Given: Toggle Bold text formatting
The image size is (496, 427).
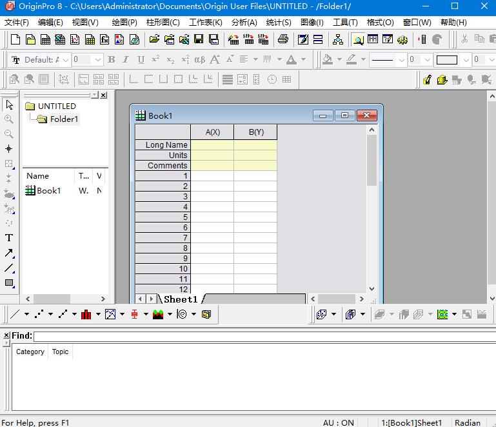Looking at the screenshot, I should tap(112, 59).
